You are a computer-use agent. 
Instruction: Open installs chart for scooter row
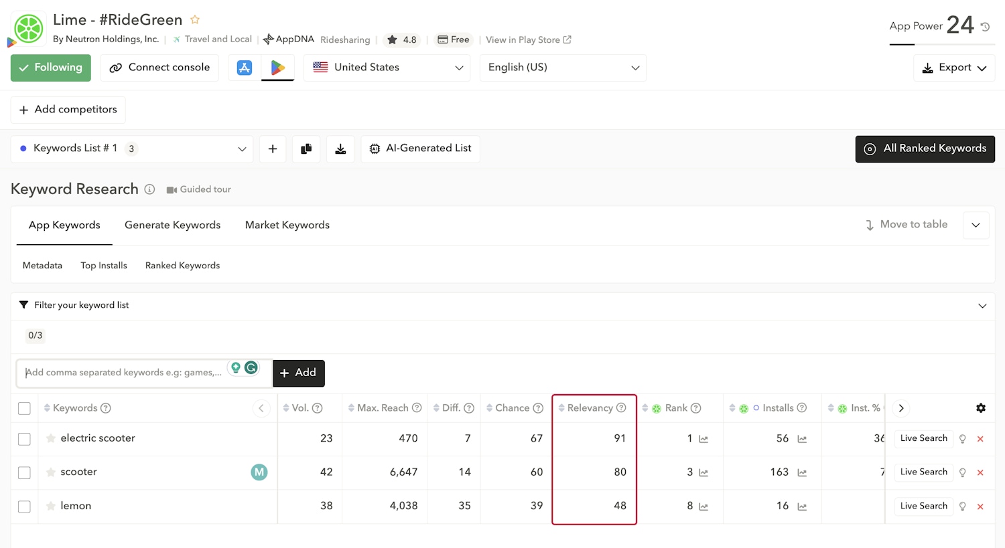[x=802, y=472]
